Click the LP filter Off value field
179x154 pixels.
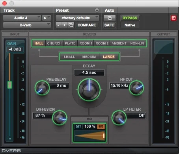tap(136, 115)
